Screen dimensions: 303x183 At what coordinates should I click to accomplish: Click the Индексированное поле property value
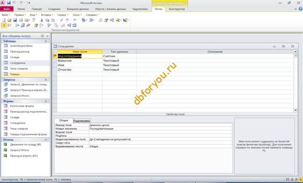coord(160,139)
